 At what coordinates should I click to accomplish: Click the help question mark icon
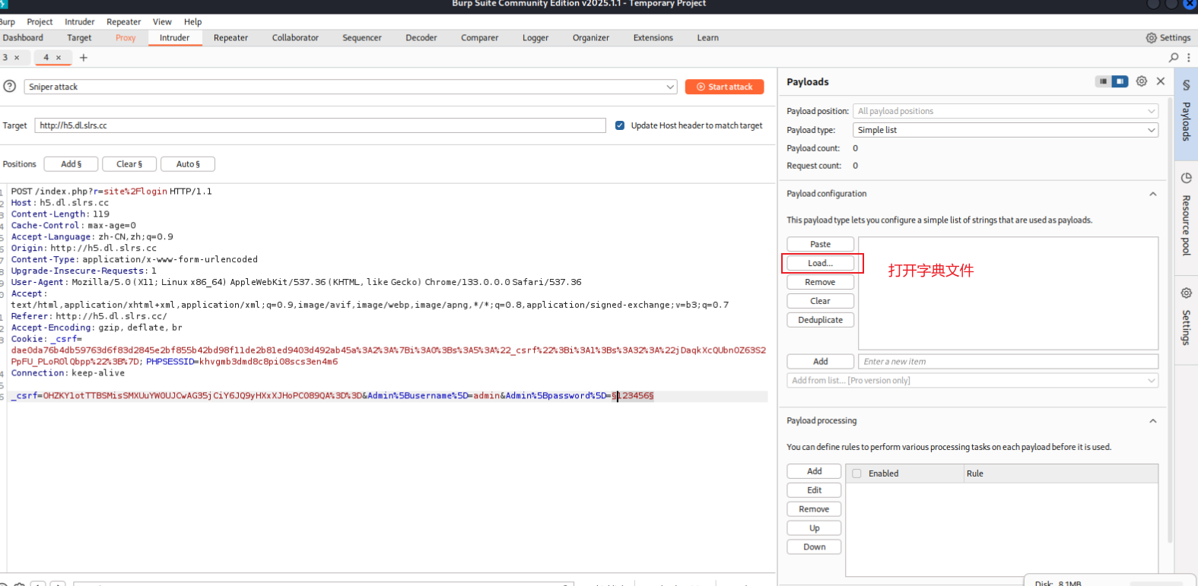click(x=10, y=87)
